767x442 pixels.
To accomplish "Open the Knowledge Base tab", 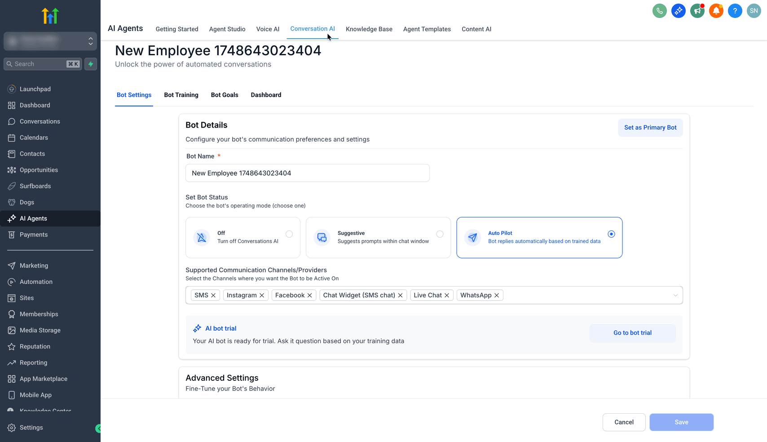I will 369,29.
